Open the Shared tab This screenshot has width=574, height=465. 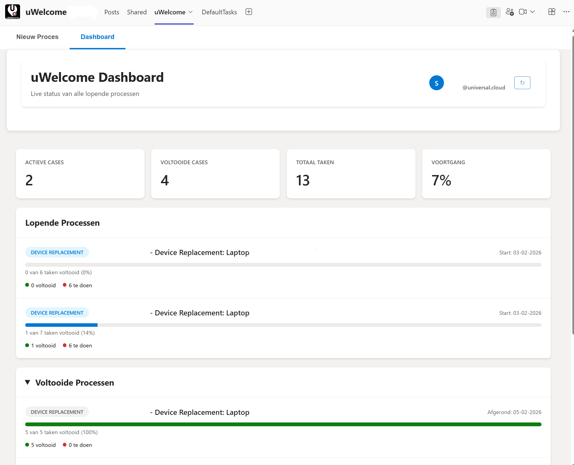pyautogui.click(x=137, y=12)
